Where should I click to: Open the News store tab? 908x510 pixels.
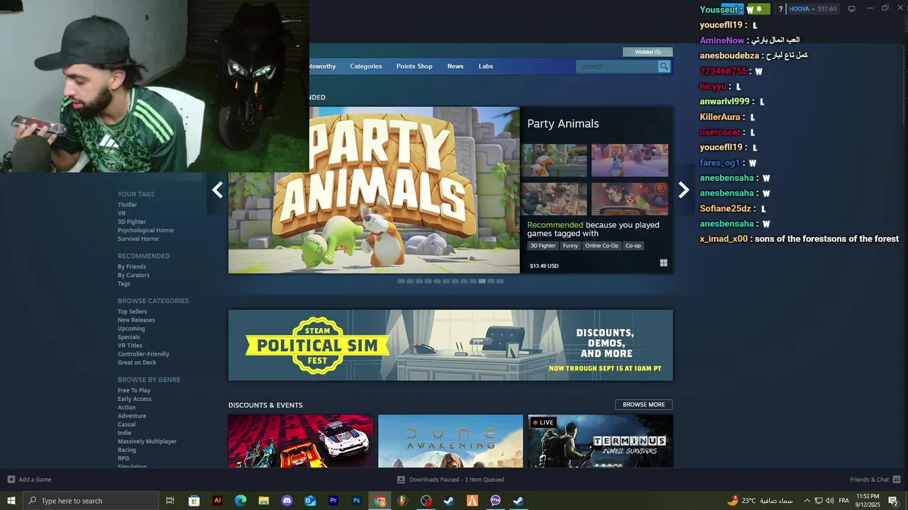(455, 66)
